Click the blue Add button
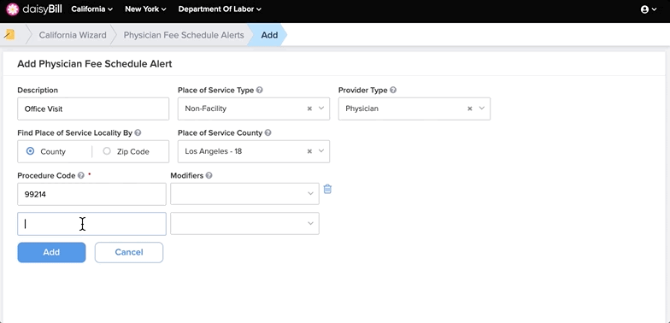 (x=51, y=252)
